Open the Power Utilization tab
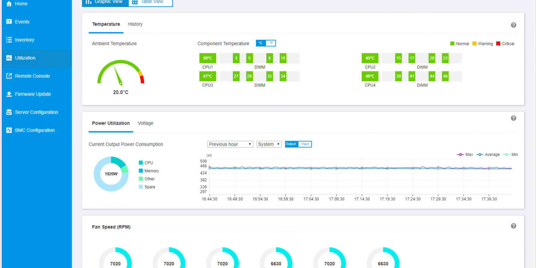The height and width of the screenshot is (268, 536). tap(111, 123)
